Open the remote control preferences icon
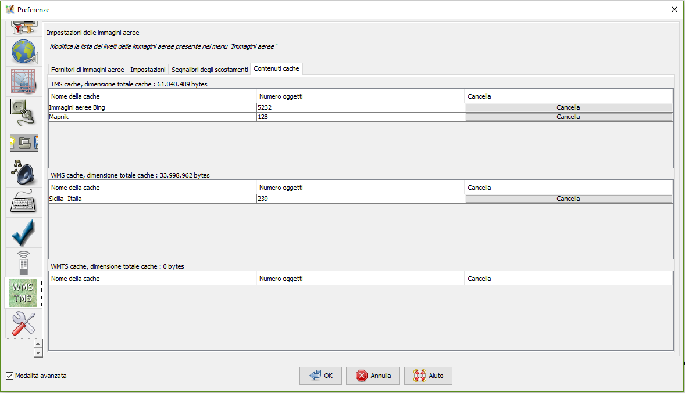Image resolution: width=685 pixels, height=393 pixels. (x=24, y=263)
